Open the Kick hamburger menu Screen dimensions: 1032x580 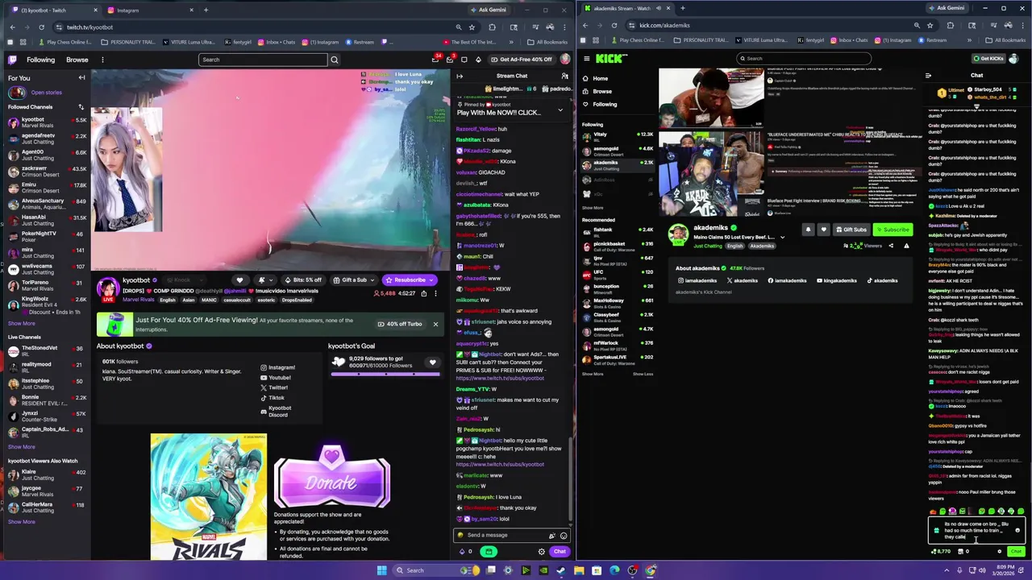coord(587,58)
